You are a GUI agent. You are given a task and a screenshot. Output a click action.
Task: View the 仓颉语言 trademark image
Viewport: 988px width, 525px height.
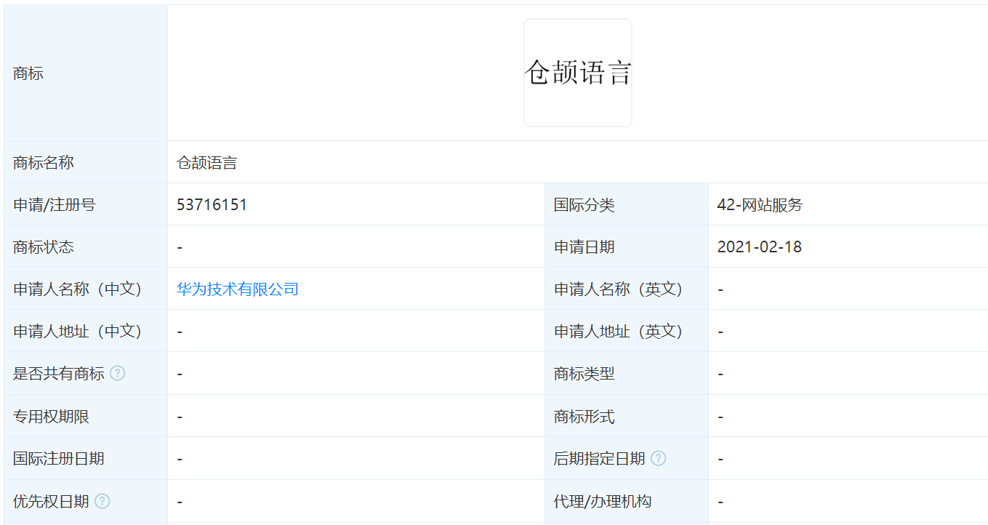click(x=578, y=73)
